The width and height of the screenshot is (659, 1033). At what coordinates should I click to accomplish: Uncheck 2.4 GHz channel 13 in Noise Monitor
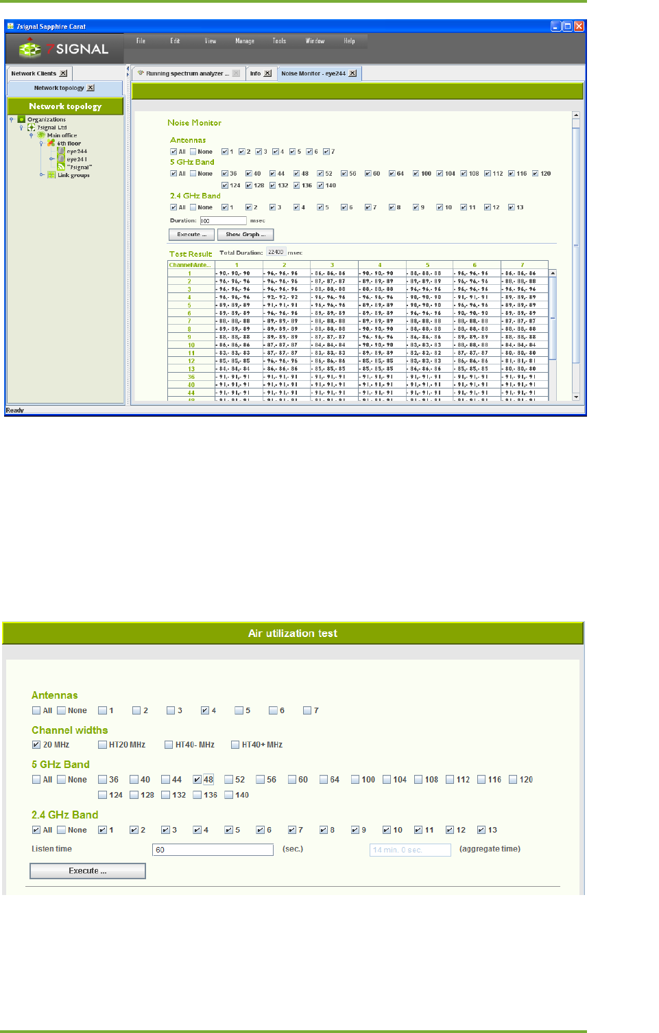click(x=512, y=207)
